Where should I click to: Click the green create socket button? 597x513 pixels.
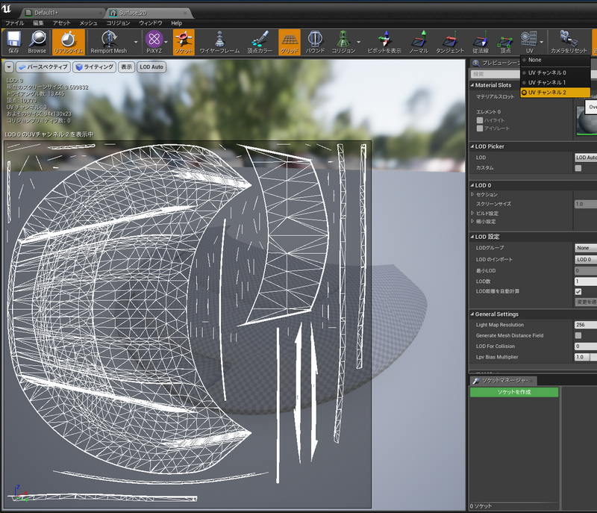514,392
